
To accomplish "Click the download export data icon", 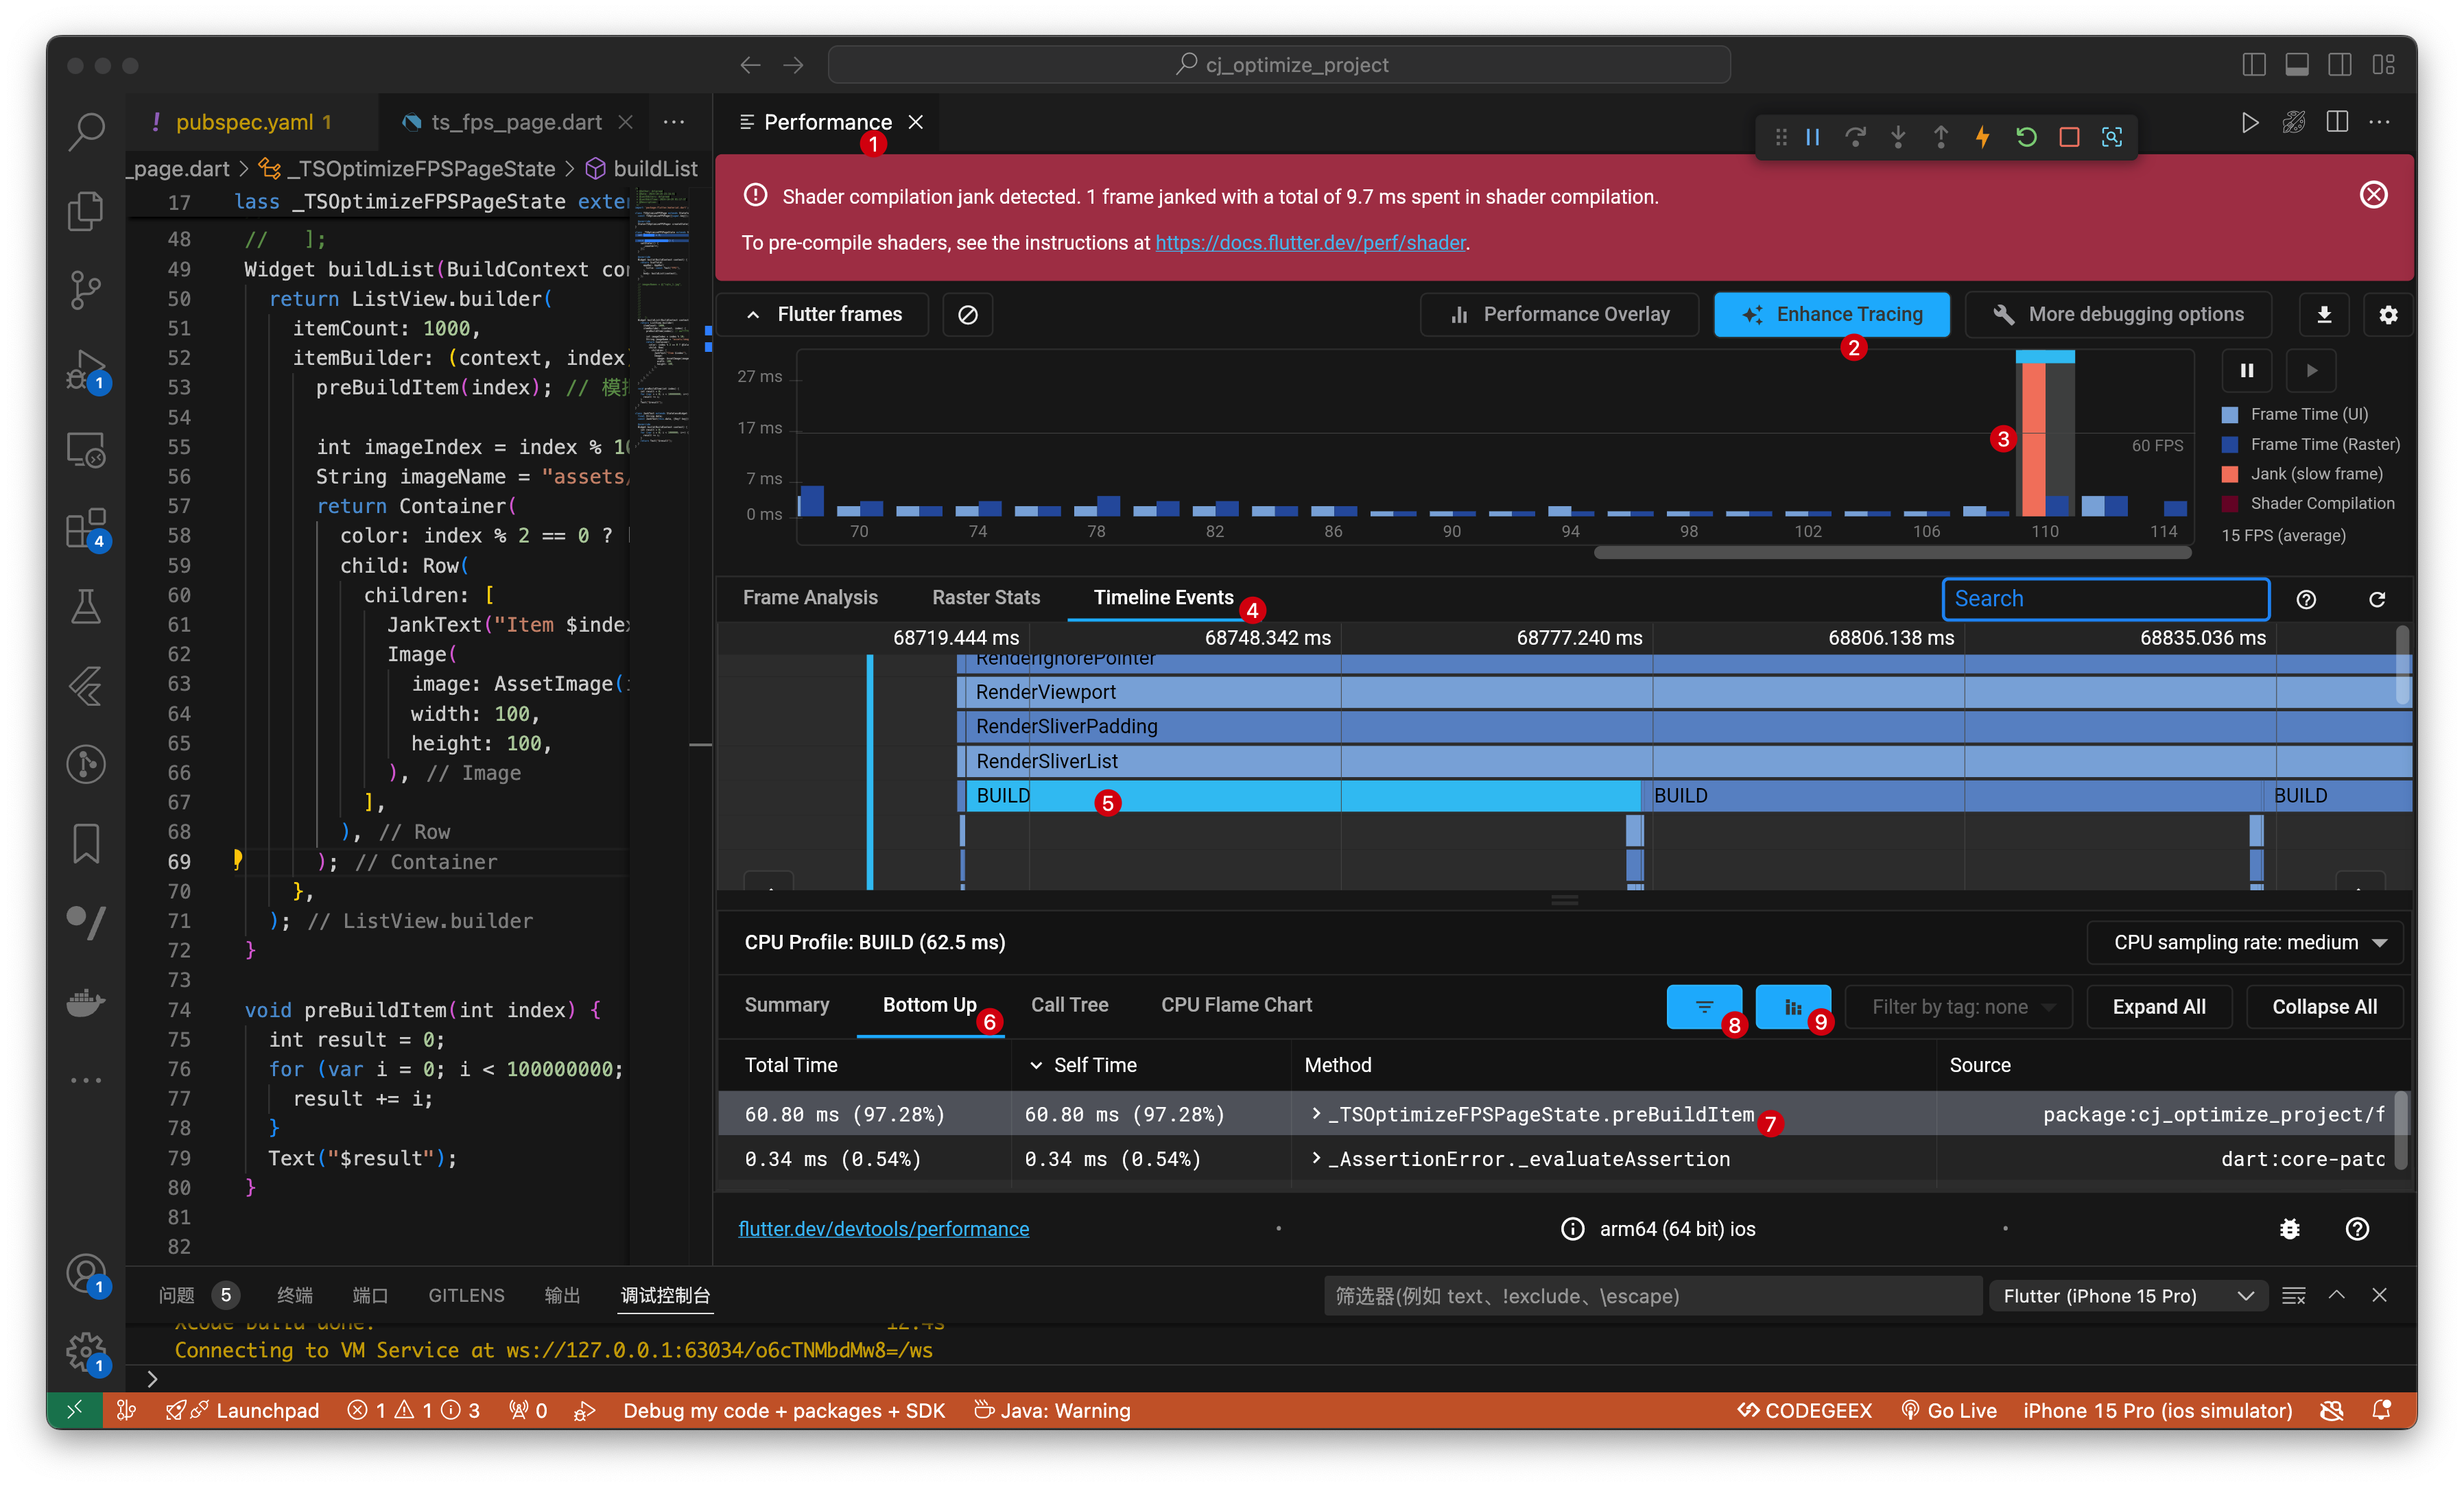I will [2324, 315].
